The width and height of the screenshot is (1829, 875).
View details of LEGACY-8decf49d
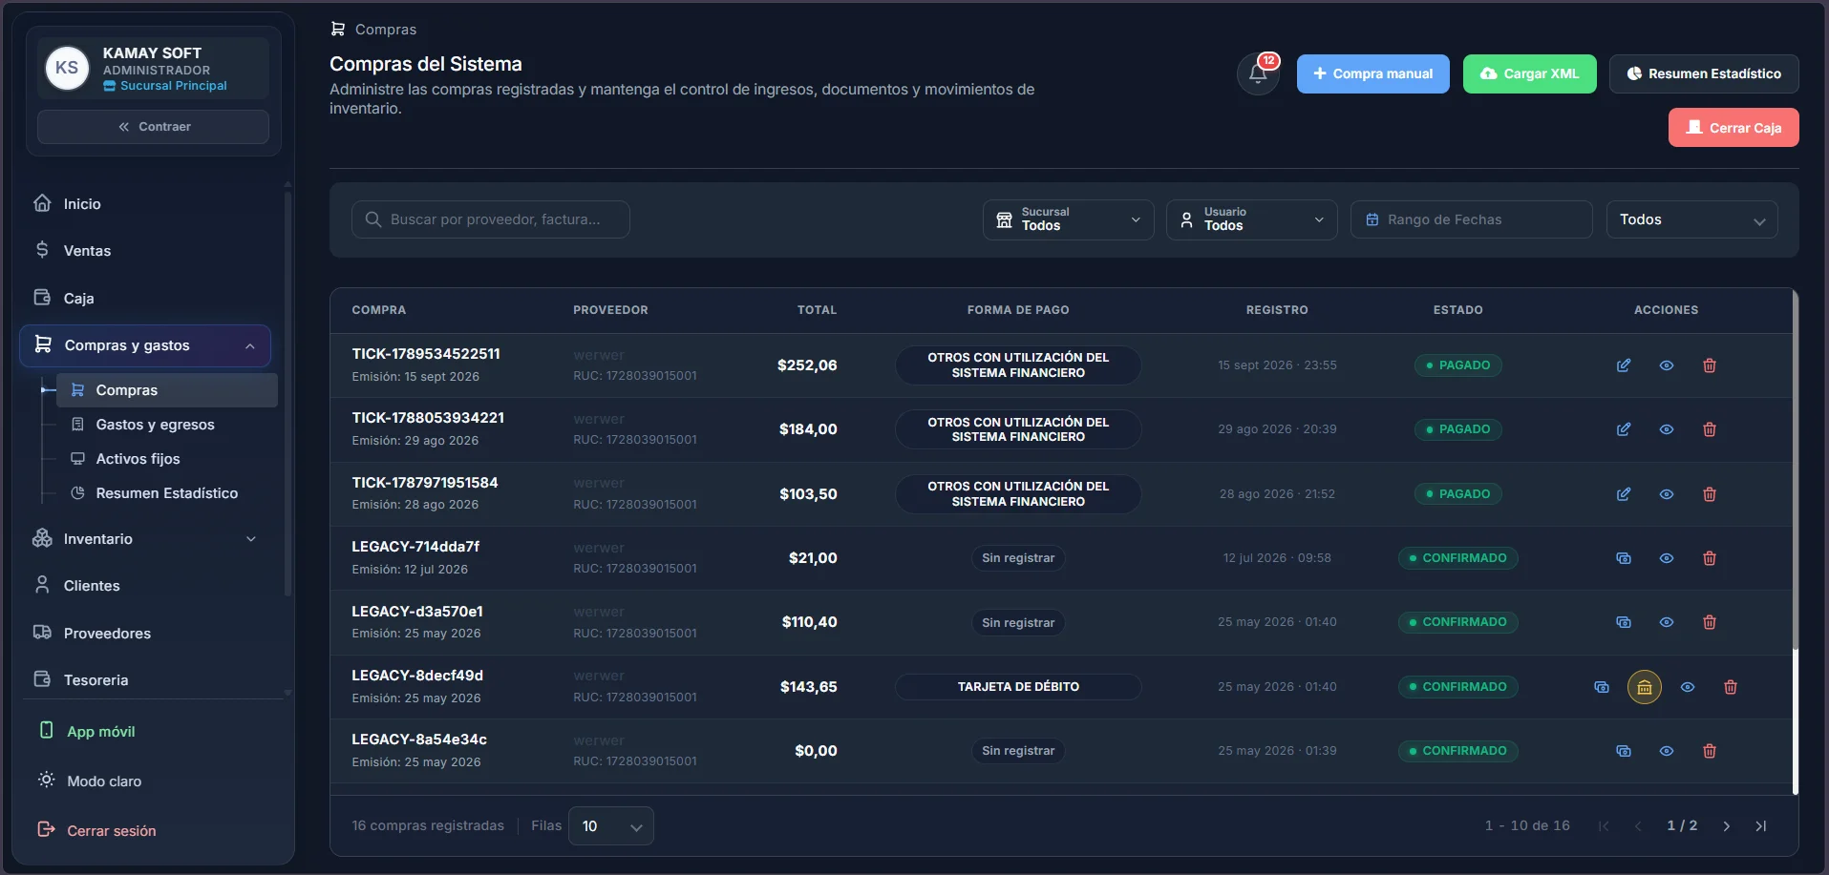click(x=1687, y=687)
